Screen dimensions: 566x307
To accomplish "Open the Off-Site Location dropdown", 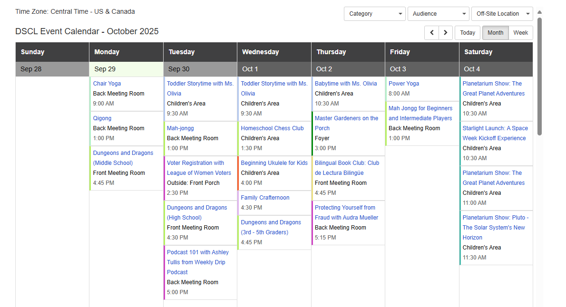I will (502, 14).
